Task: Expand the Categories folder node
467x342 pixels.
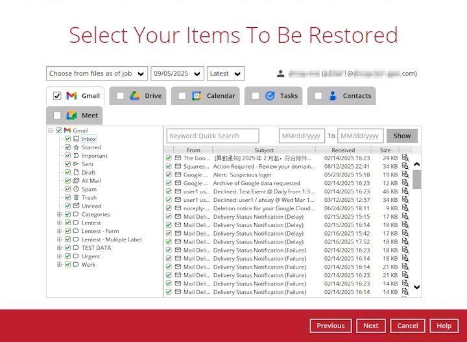Action: [59, 214]
